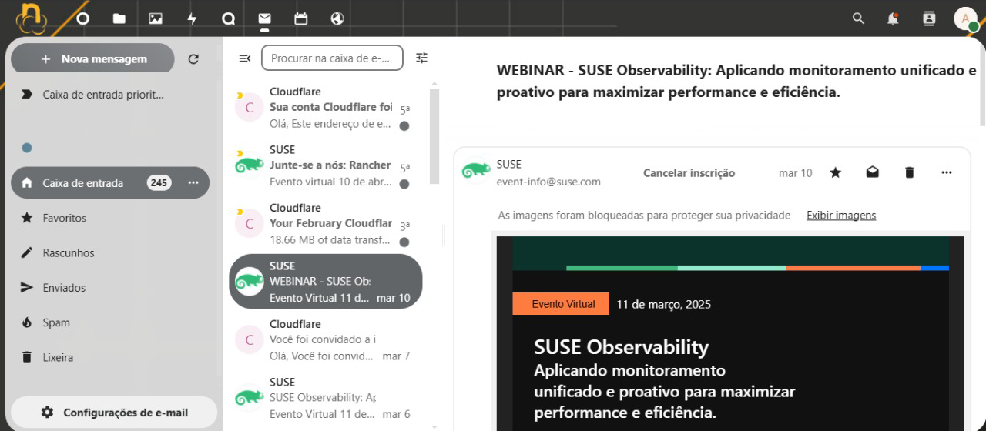The width and height of the screenshot is (986, 431).
Task: Open the Mail app in top bar
Action: 264,18
